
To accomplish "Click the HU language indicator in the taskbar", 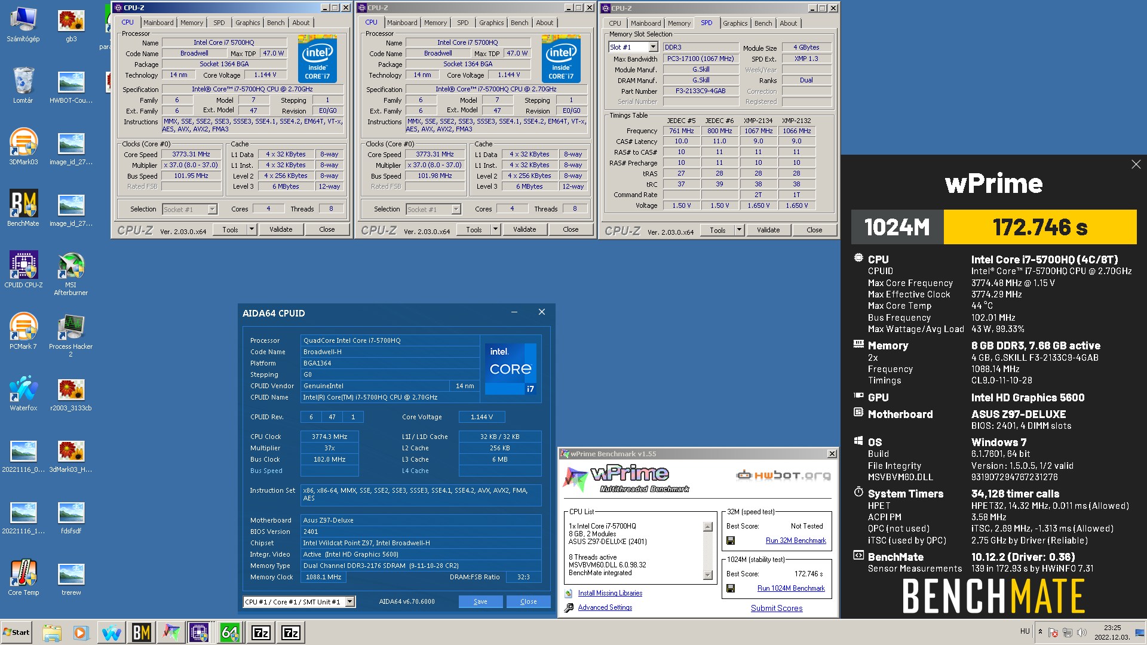I will click(x=1025, y=631).
